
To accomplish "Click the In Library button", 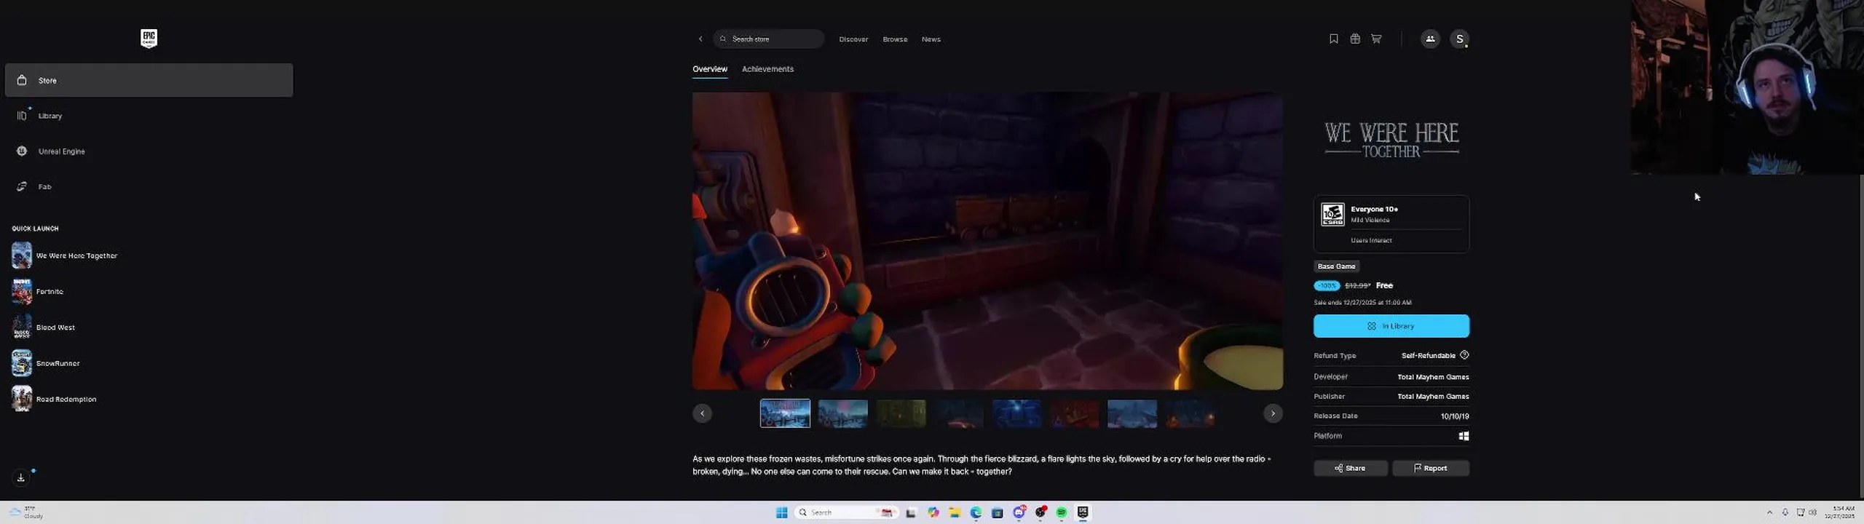I will (x=1391, y=326).
